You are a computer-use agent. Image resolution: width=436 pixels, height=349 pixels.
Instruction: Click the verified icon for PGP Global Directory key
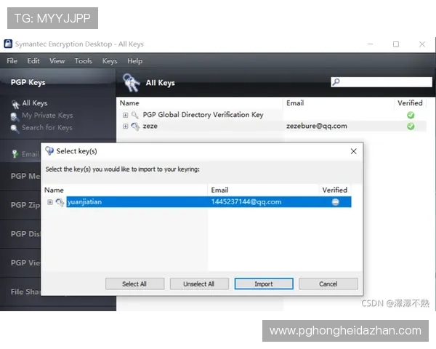coord(411,115)
